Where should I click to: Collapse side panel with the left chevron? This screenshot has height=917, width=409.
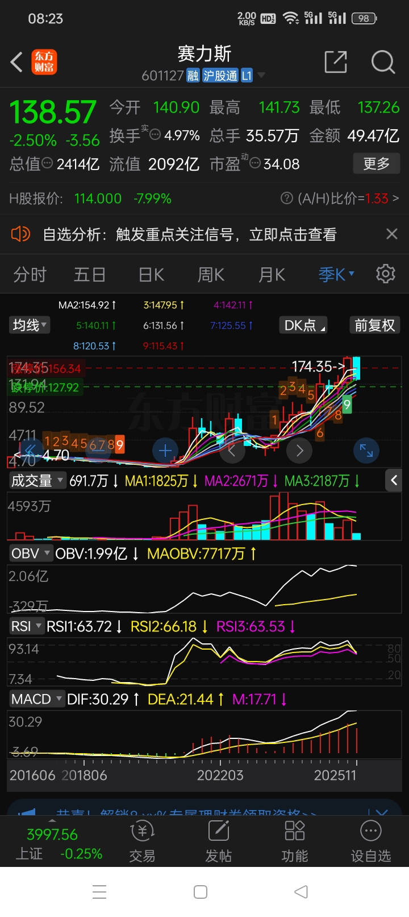click(x=394, y=480)
